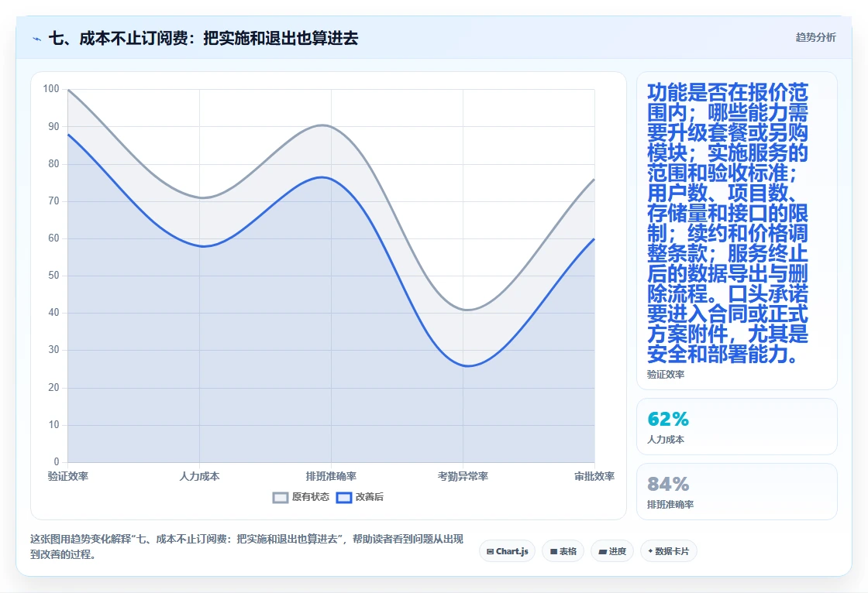Click the y-axis value 0
The image size is (868, 593).
[57, 462]
